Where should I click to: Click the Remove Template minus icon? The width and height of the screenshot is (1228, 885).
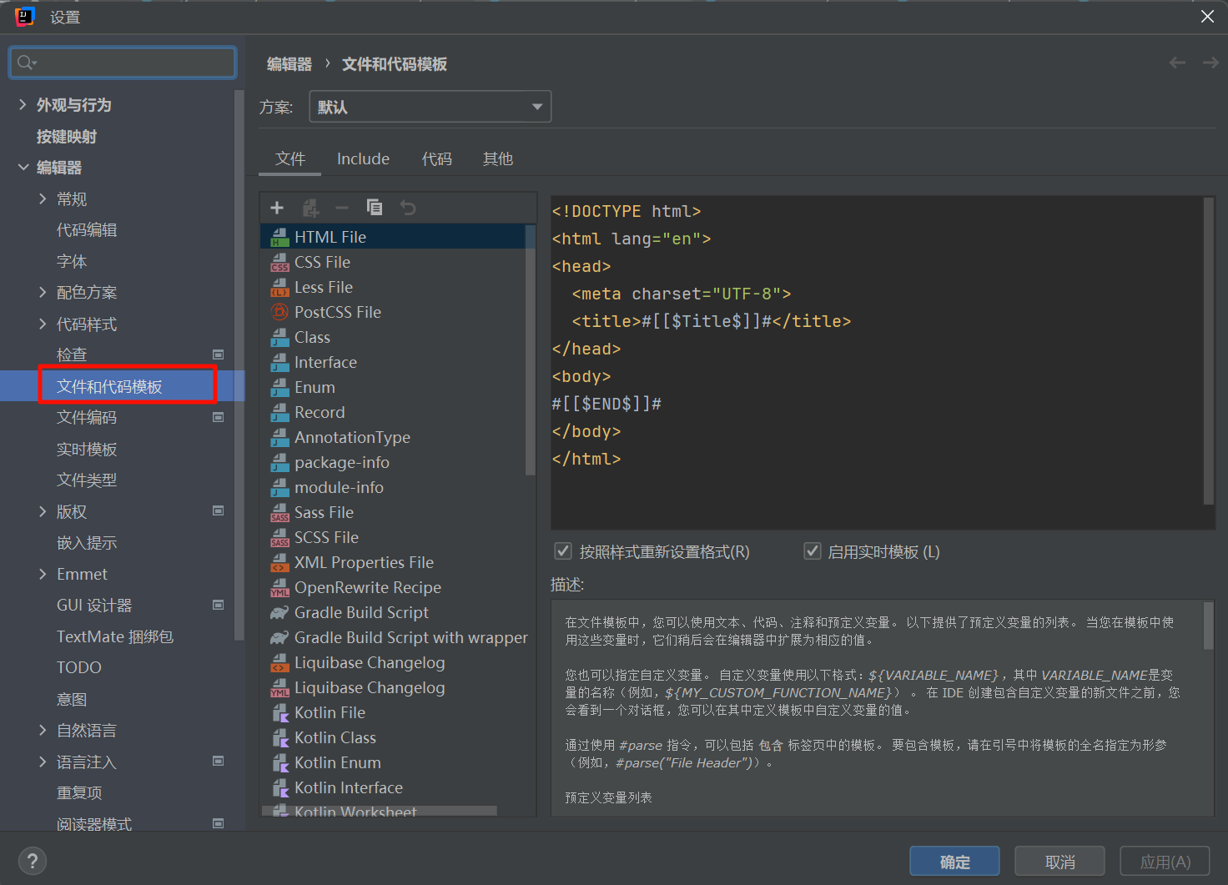[x=342, y=208]
